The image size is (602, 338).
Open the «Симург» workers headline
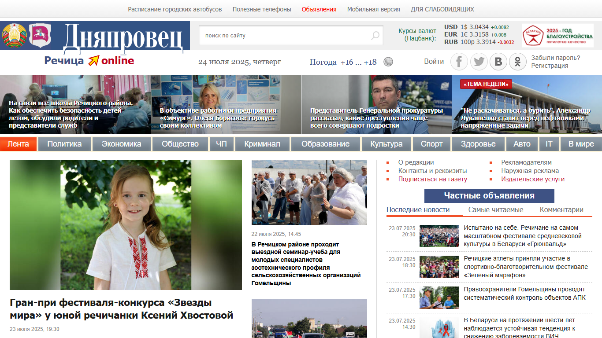point(218,118)
